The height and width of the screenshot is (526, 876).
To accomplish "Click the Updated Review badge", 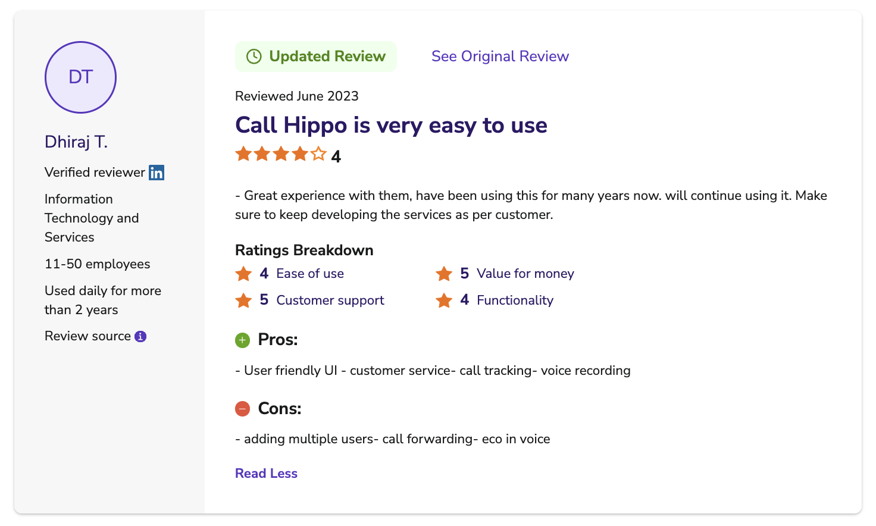I will 316,57.
